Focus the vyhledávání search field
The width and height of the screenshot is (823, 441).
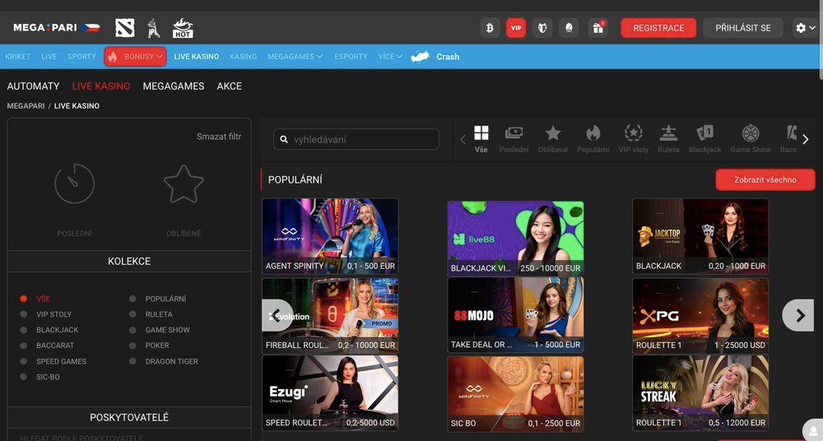pos(356,139)
